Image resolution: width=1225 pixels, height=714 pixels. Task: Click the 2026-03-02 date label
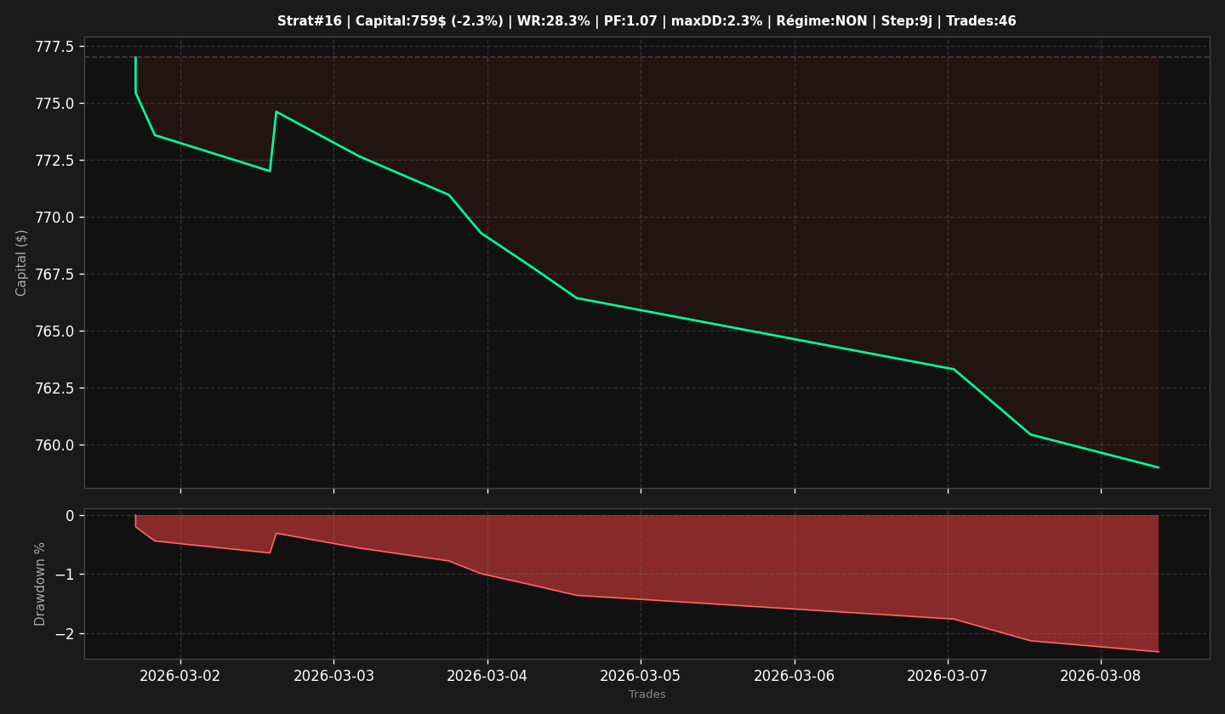point(180,676)
